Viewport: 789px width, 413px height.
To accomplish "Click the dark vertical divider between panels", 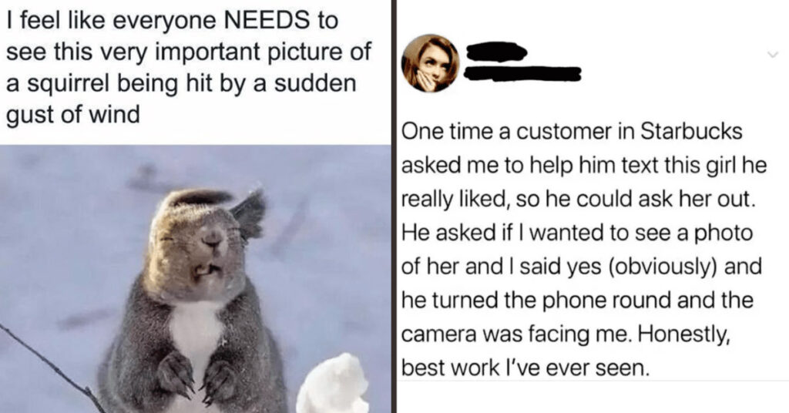I will coord(394,206).
